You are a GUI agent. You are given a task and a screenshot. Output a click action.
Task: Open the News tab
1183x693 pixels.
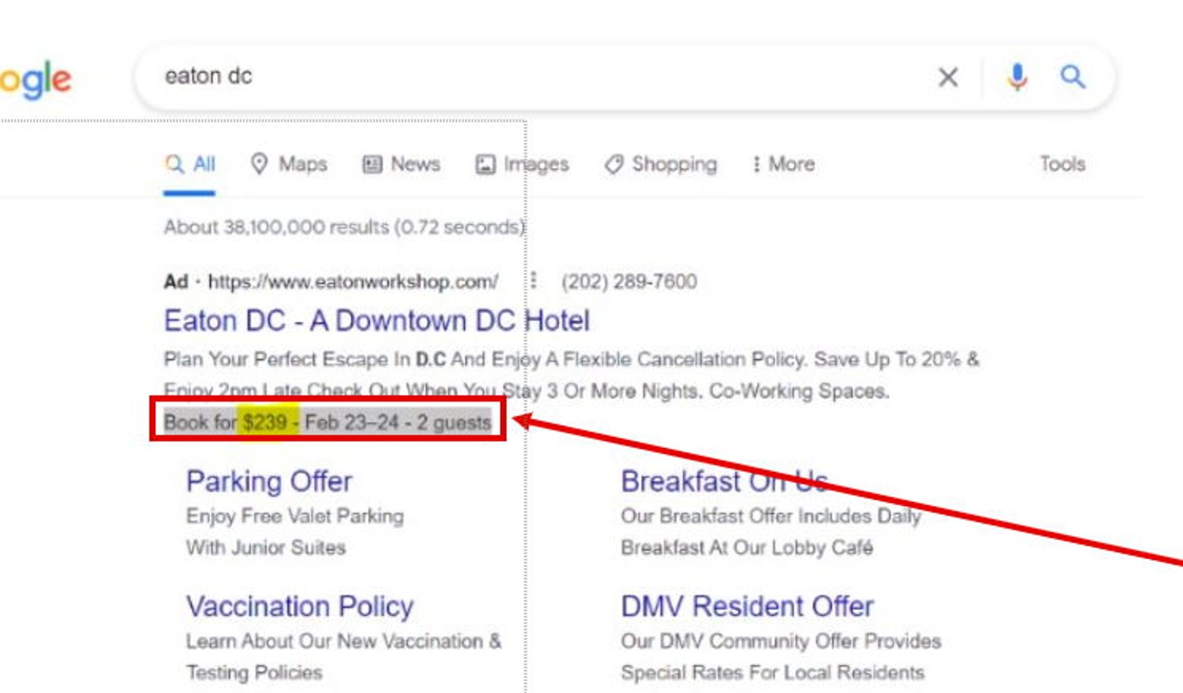click(x=401, y=164)
